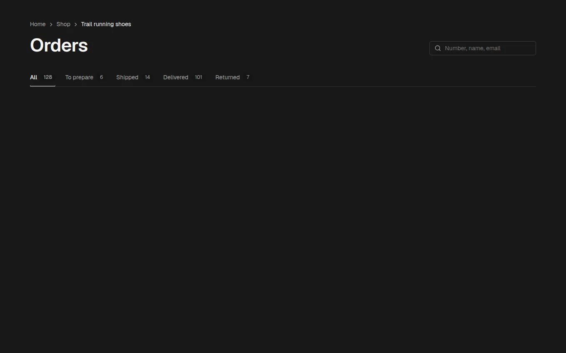Click the Orders page heading
The image size is (566, 353).
pyautogui.click(x=59, y=45)
